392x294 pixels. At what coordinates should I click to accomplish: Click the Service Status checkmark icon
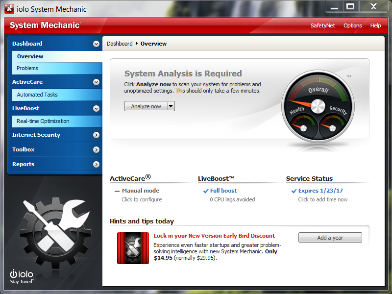click(x=294, y=191)
